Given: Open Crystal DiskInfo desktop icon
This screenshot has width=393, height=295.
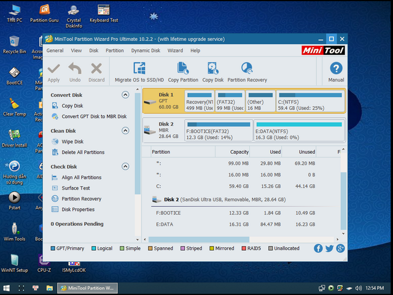Looking at the screenshot, I should click(74, 17).
